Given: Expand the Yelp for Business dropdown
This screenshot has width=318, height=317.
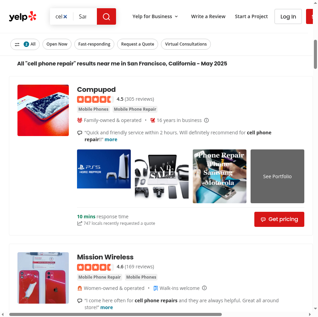Looking at the screenshot, I should pyautogui.click(x=155, y=16).
